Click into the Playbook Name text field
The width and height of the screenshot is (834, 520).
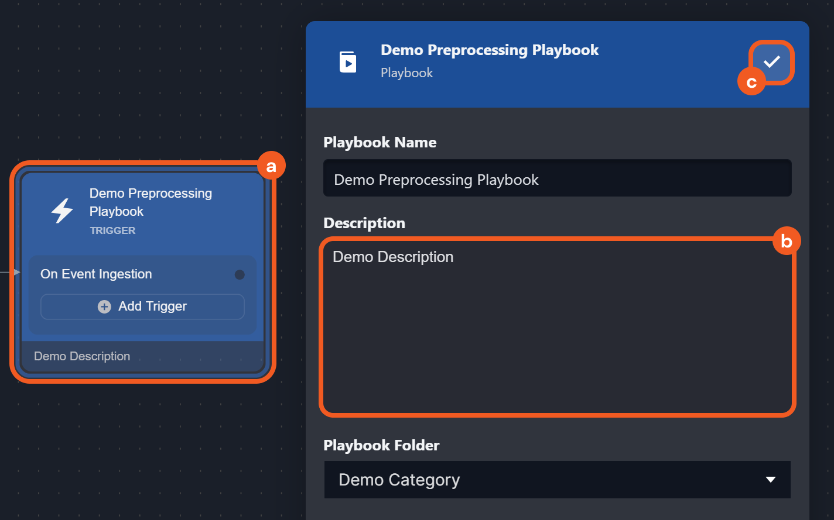(557, 180)
